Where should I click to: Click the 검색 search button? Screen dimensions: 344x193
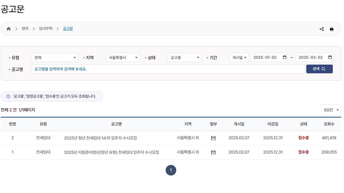(x=319, y=69)
